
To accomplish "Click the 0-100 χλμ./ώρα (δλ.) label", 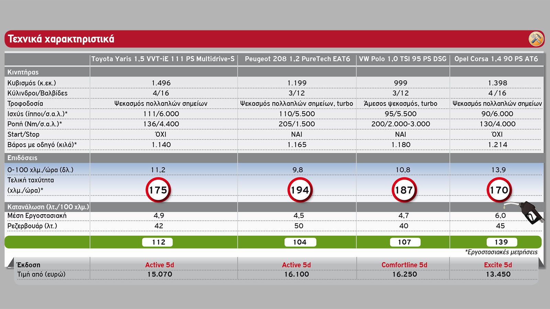I will pos(40,170).
